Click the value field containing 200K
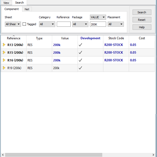Image resolution: width=157 pixels, height=157 pixels. pos(98,24)
